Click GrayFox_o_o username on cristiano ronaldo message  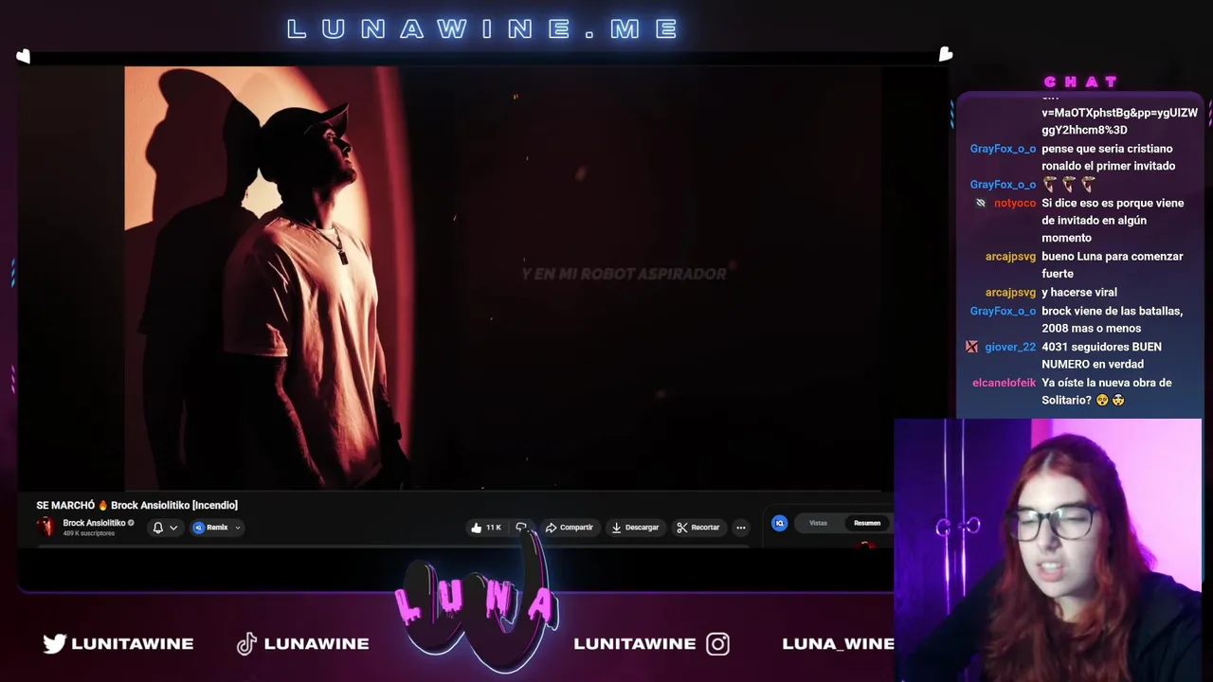tap(1003, 149)
